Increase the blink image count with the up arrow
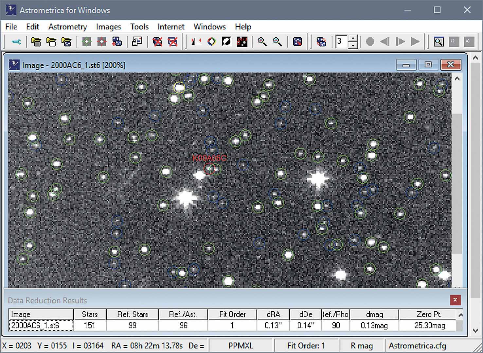This screenshot has width=483, height=353. (x=353, y=38)
